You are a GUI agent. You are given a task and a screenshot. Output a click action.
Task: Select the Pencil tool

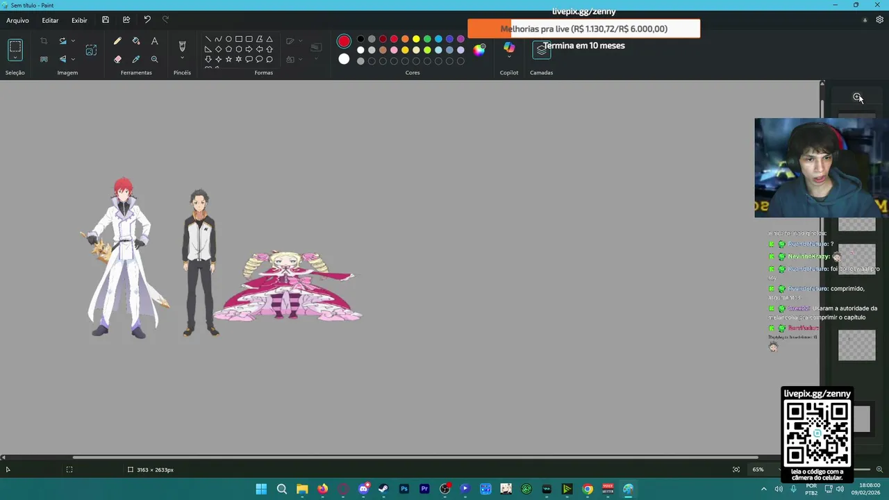(117, 41)
